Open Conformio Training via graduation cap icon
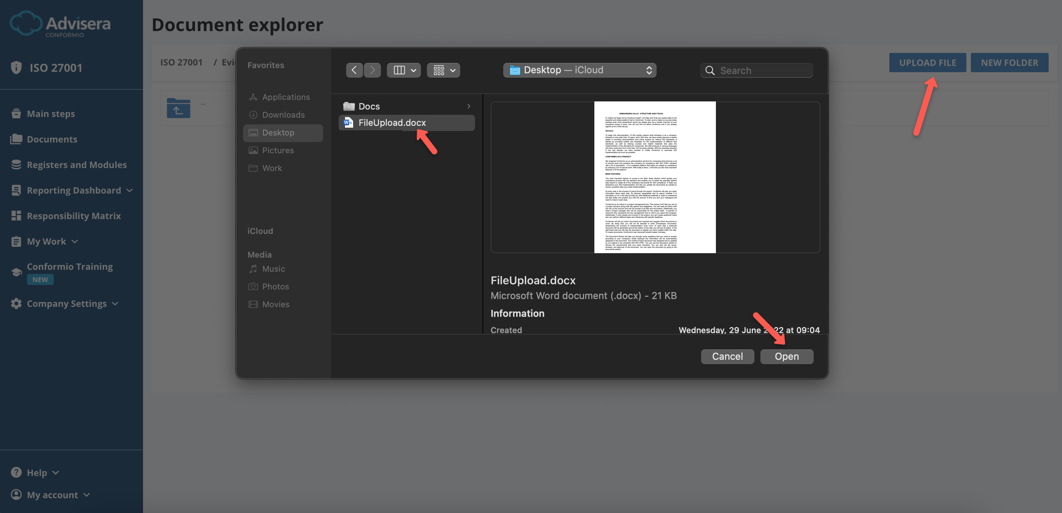Screen dimensions: 1062x513 tap(16, 272)
